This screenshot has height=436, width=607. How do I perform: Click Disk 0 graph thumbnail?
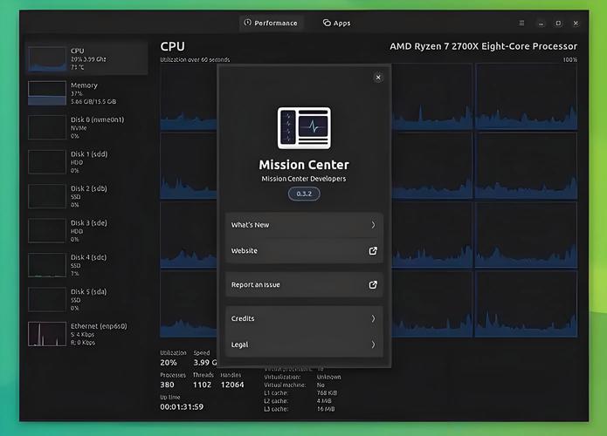point(47,127)
